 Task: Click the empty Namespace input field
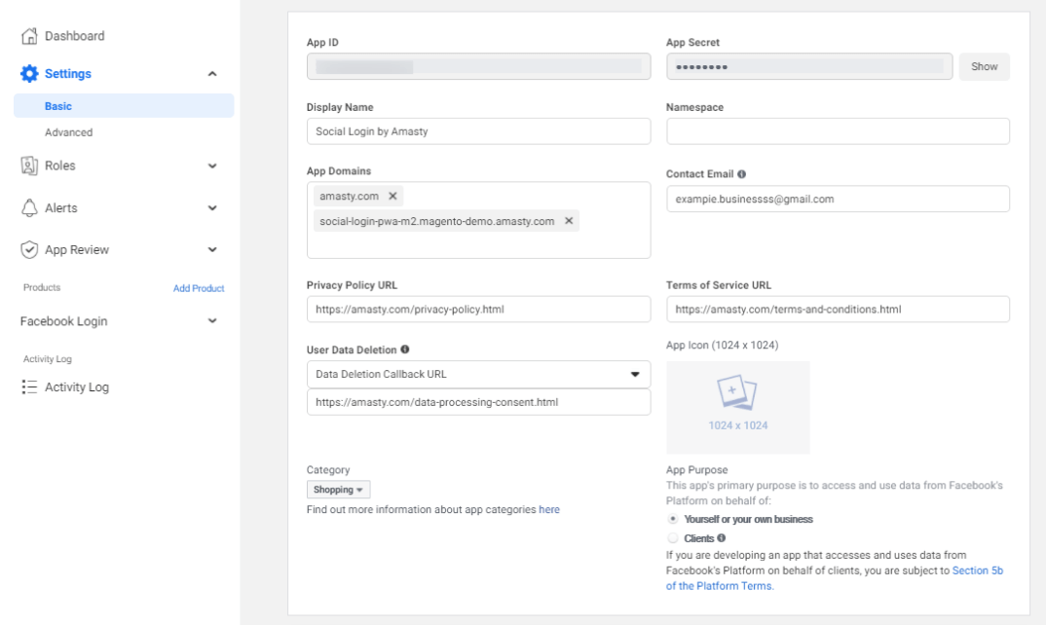pos(838,131)
